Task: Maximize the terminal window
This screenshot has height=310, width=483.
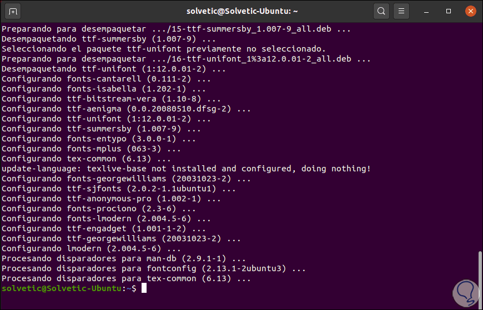Action: [x=449, y=11]
